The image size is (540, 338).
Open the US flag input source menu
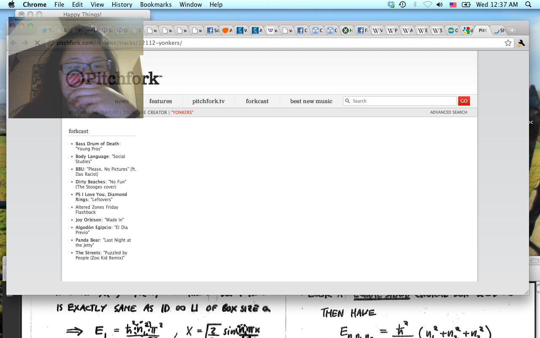[x=453, y=5]
